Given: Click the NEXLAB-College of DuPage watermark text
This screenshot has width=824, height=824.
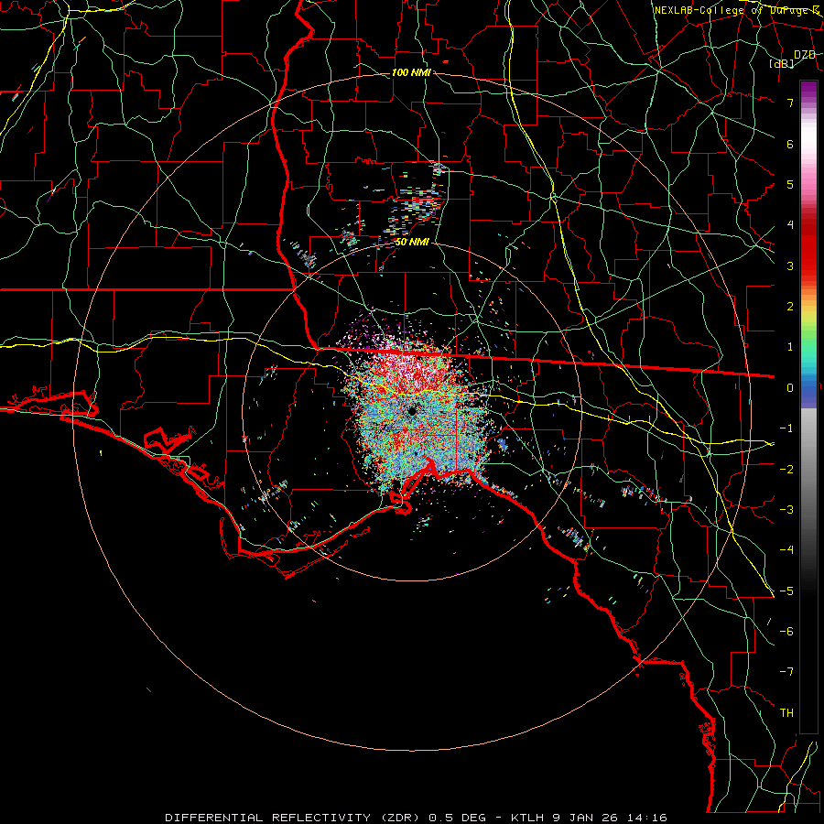Looking at the screenshot, I should pyautogui.click(x=737, y=10).
